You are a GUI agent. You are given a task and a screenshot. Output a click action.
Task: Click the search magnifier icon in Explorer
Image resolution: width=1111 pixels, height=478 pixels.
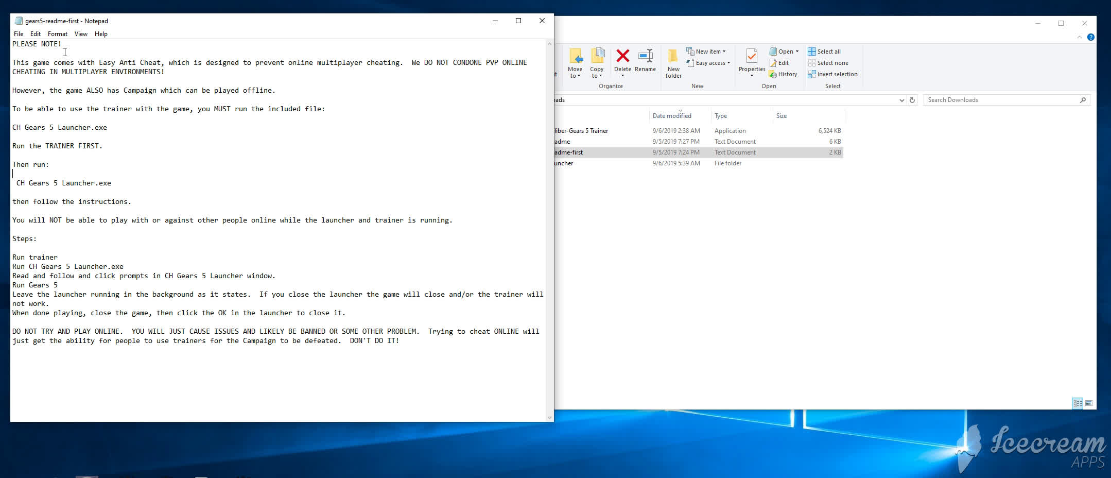click(1083, 100)
